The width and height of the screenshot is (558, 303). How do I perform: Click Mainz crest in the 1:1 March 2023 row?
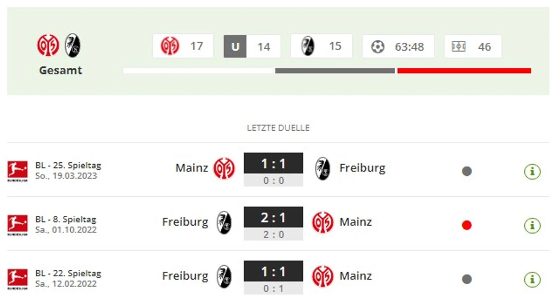(x=224, y=168)
